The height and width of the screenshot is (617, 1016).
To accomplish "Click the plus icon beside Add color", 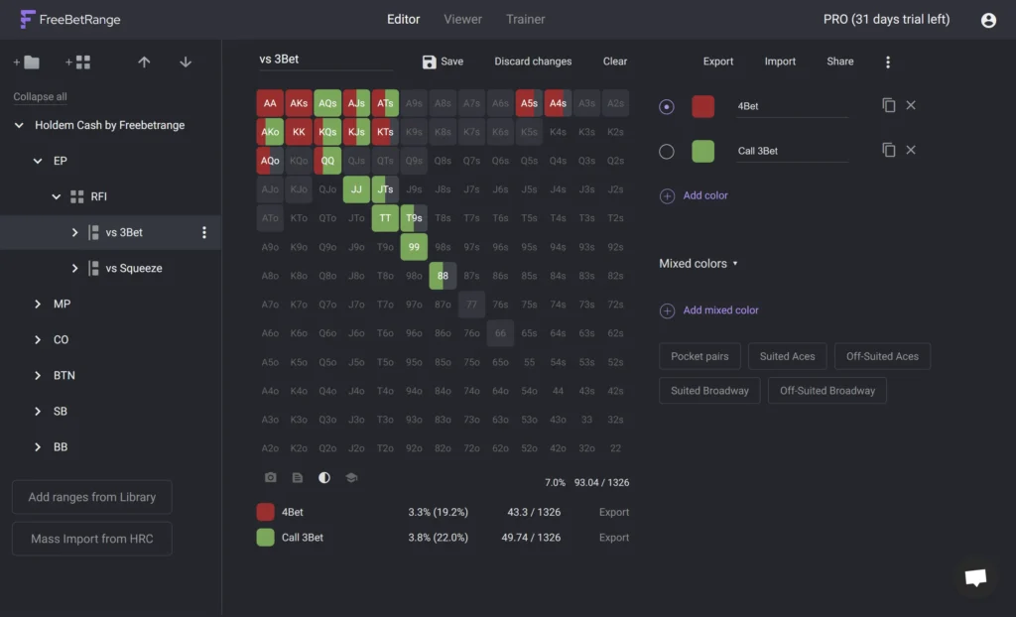I will [667, 195].
